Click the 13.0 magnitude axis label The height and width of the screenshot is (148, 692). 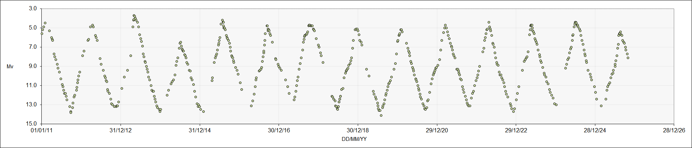32,105
